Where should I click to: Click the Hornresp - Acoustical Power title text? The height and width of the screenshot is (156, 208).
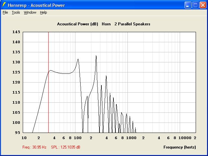36,5
